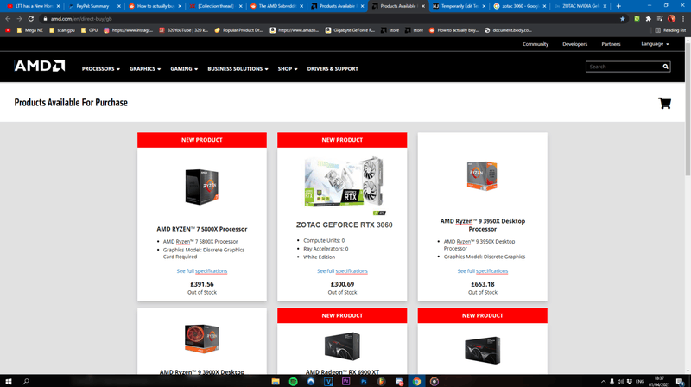The height and width of the screenshot is (387, 691).
Task: Open Gigabyte GeForce R... bookmark
Action: 351,30
